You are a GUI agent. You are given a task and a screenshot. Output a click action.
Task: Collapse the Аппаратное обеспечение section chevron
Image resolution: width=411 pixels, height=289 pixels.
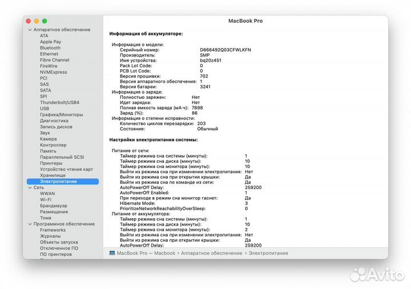click(x=30, y=30)
